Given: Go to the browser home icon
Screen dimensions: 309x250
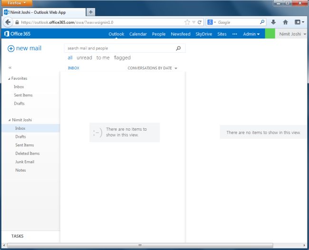Looking at the screenshot, I should pos(285,22).
